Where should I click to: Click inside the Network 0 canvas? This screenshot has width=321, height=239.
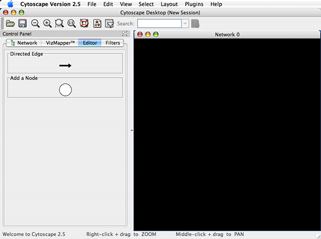pyautogui.click(x=227, y=135)
